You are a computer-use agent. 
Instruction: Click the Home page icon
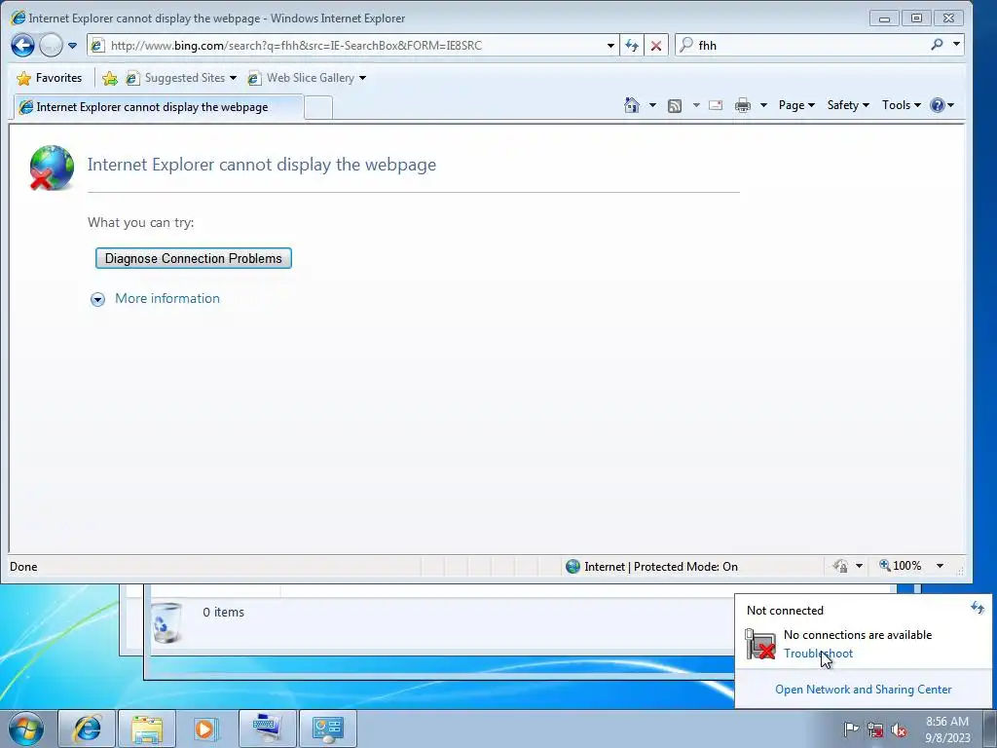click(631, 105)
